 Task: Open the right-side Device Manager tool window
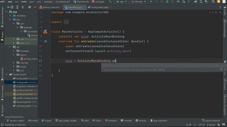coord(225,29)
